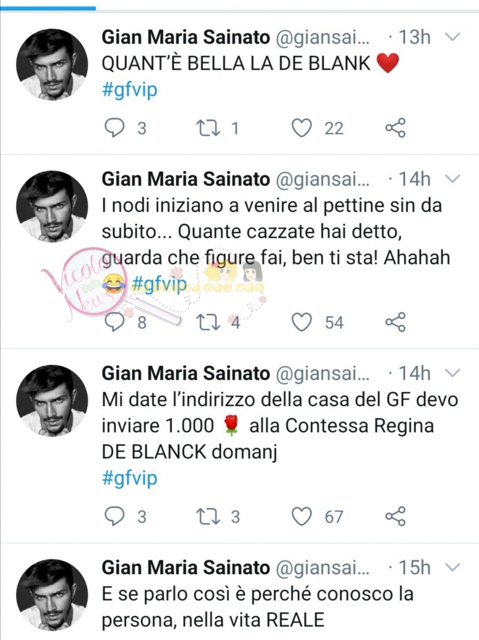Reply to the 'I nodi iniziano' tweet
The height and width of the screenshot is (640, 479).
(x=113, y=322)
